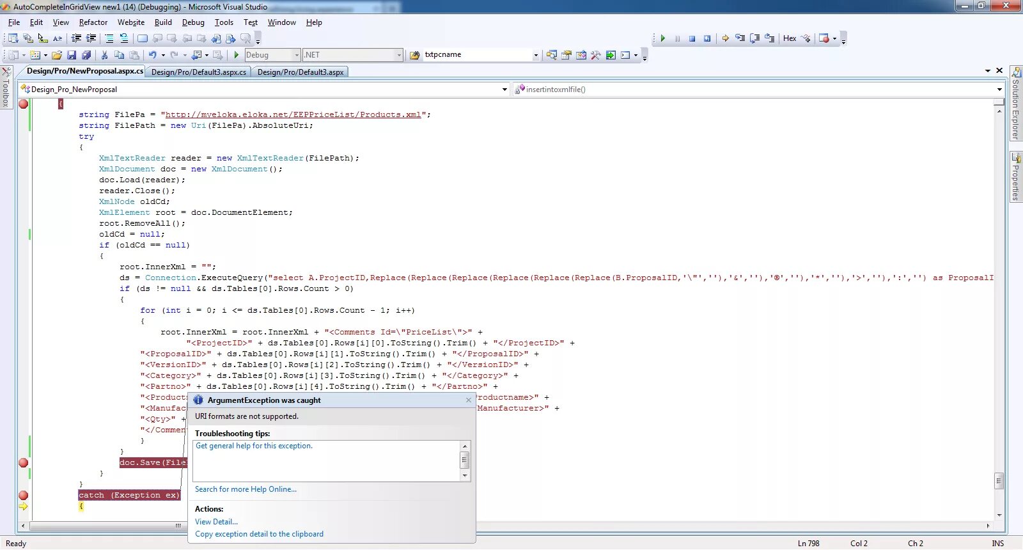Toggle breakpoint at method opening brace
This screenshot has width=1023, height=550.
pos(24,104)
